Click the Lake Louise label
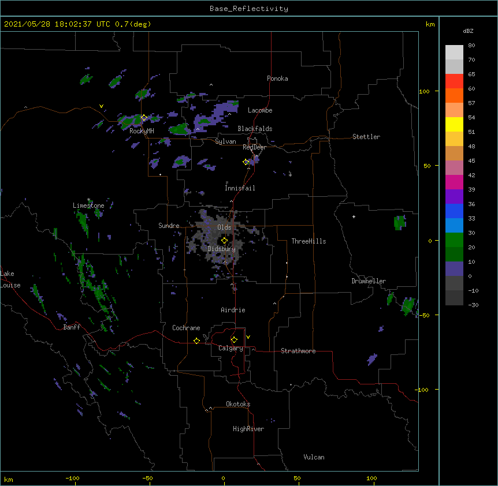 tap(9, 279)
